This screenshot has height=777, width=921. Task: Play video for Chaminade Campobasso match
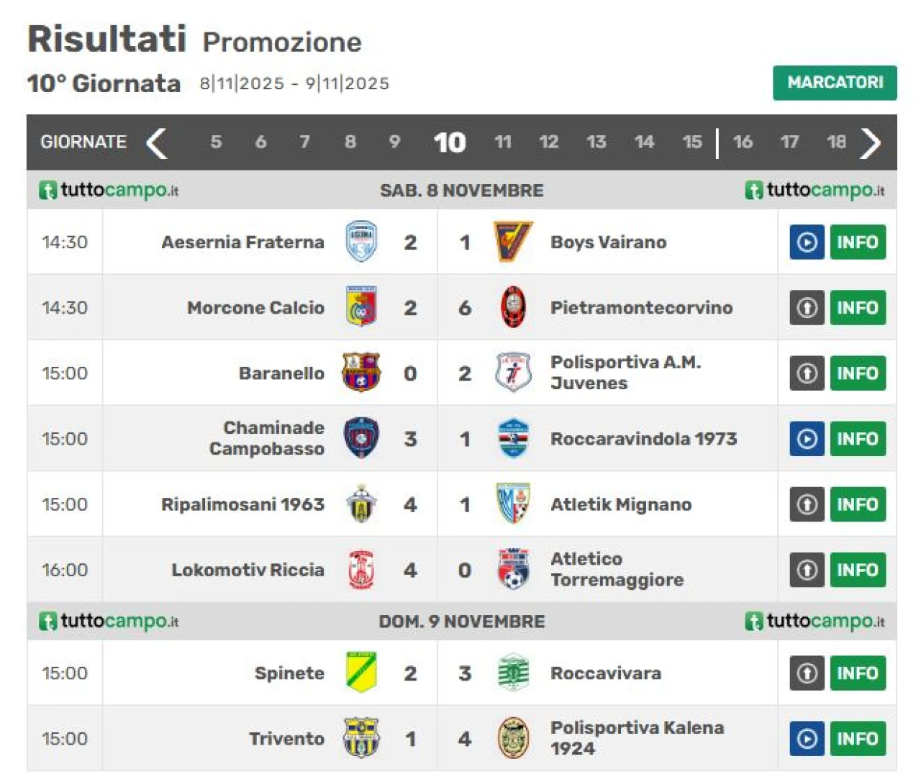807,439
